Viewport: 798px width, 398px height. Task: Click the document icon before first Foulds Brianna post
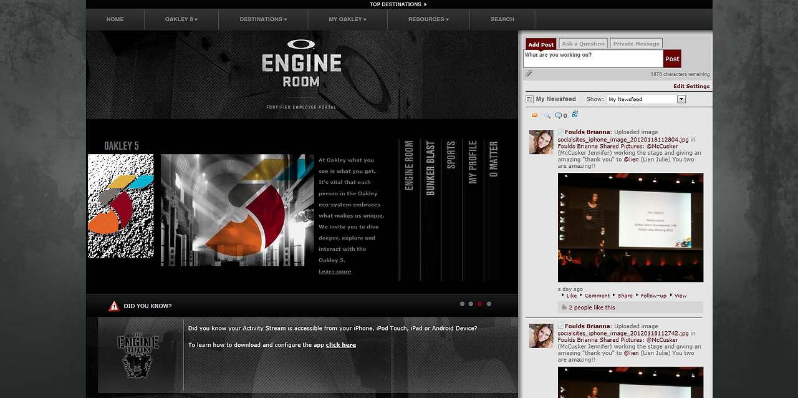[560, 132]
